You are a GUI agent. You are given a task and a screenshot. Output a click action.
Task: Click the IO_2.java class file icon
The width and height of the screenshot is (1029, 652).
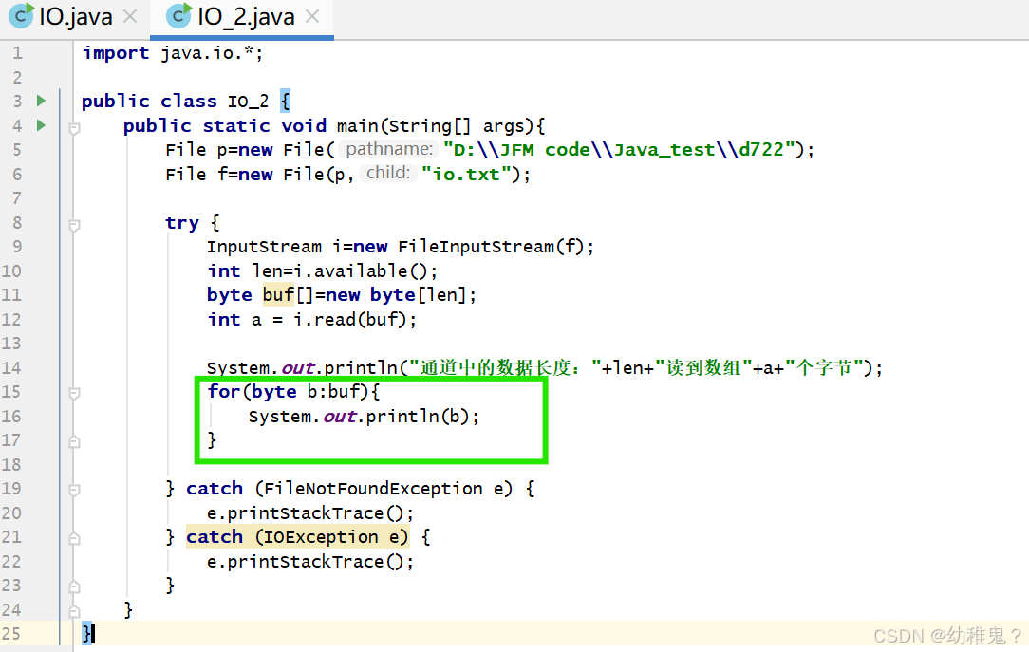tap(178, 16)
